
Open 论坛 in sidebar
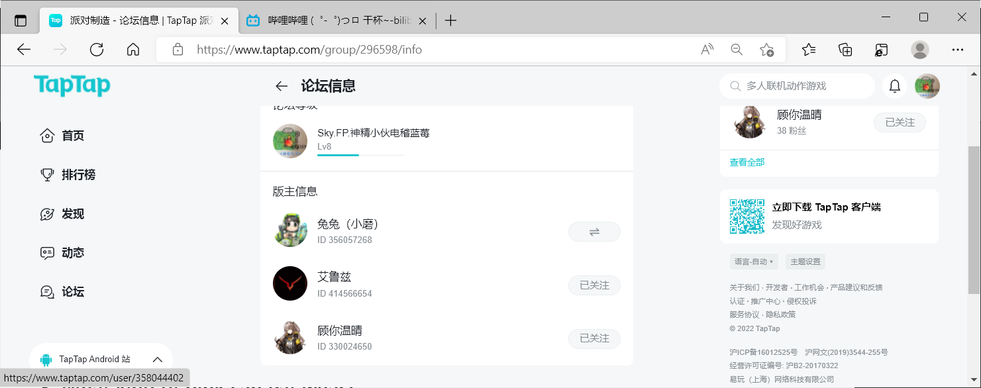click(x=63, y=291)
